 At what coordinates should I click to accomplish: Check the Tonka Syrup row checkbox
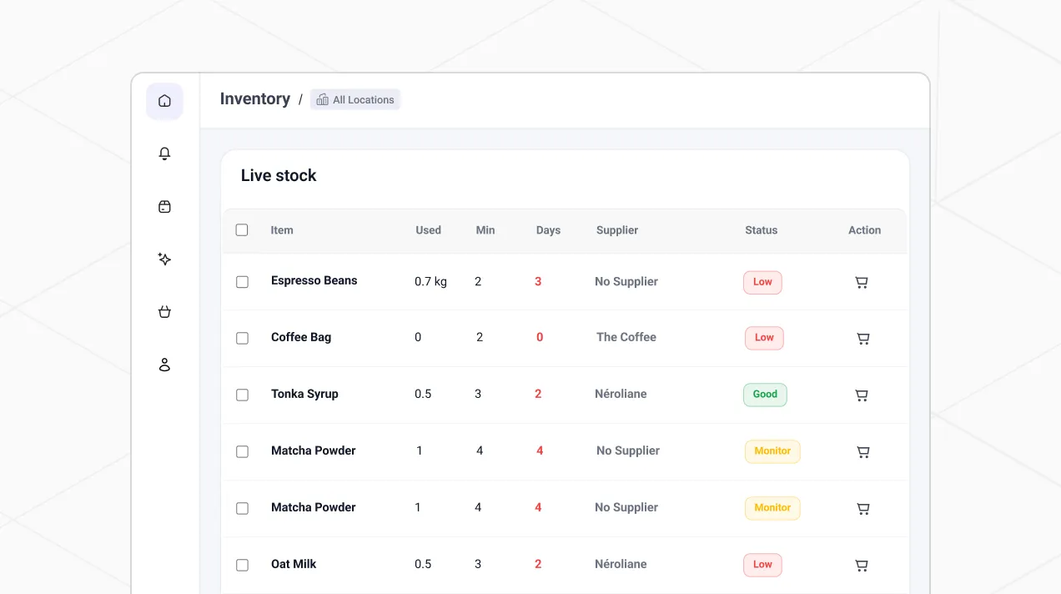tap(242, 395)
